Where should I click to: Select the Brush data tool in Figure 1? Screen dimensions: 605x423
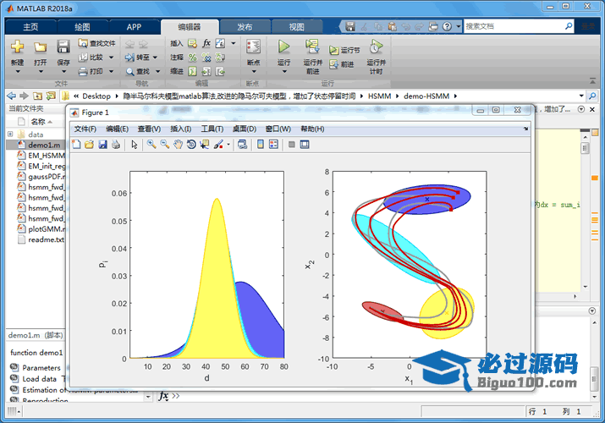click(x=218, y=144)
